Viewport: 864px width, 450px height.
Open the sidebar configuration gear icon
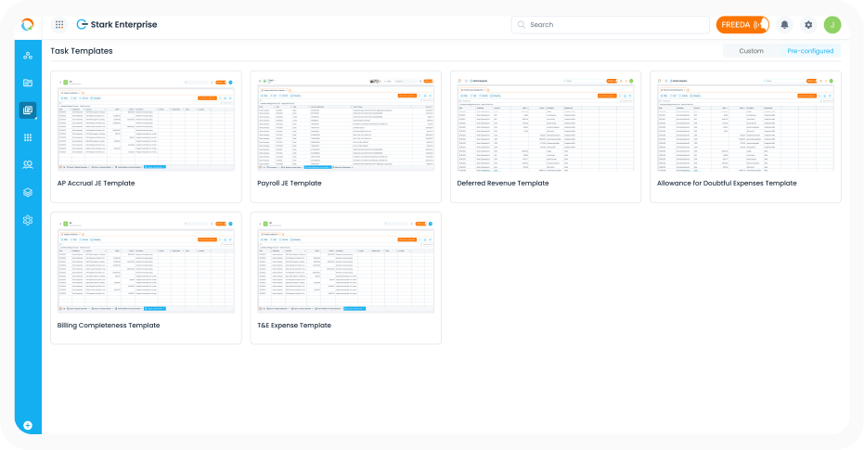tap(28, 220)
